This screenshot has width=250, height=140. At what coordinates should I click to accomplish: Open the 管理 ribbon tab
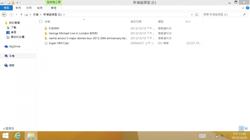tap(54, 8)
